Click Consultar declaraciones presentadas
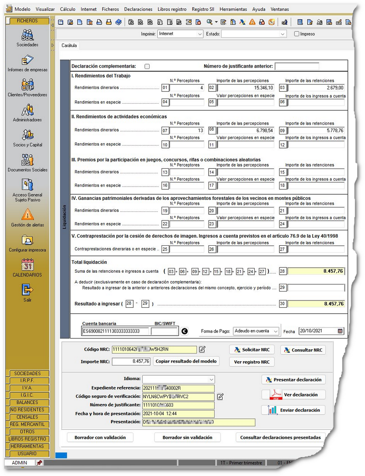 280,437
